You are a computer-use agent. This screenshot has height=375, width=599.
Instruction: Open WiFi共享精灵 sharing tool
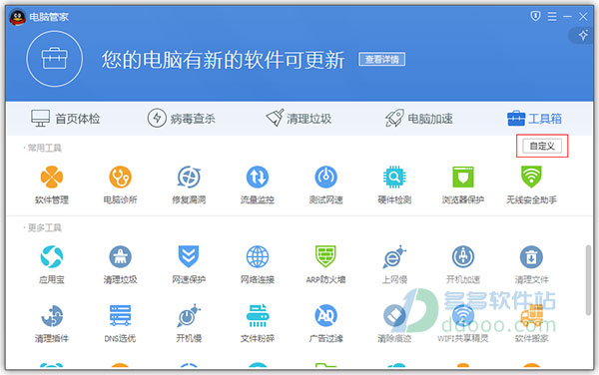(x=463, y=323)
